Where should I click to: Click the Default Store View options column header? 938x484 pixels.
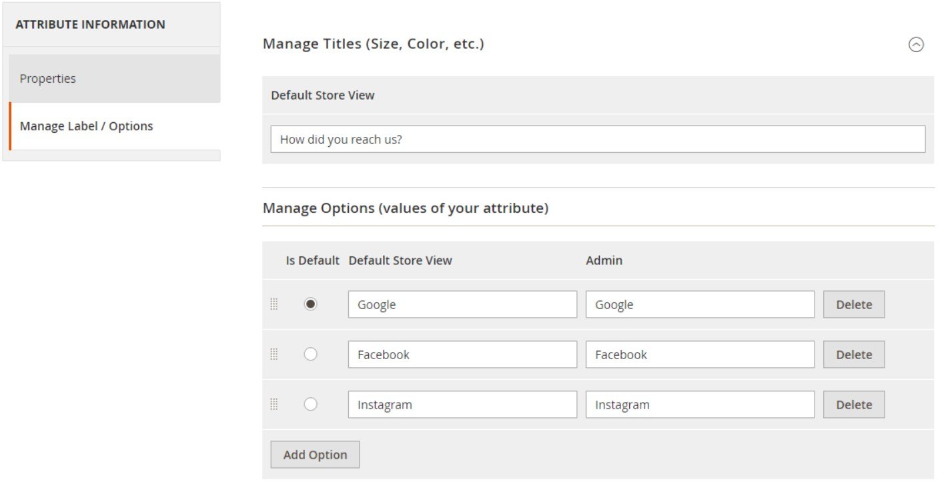pyautogui.click(x=400, y=261)
